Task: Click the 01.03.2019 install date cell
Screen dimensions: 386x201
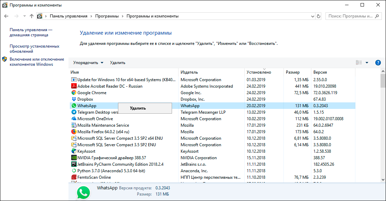Action: click(x=256, y=80)
